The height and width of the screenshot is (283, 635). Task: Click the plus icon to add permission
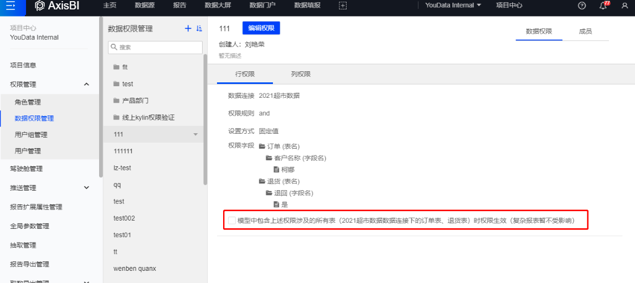point(188,29)
